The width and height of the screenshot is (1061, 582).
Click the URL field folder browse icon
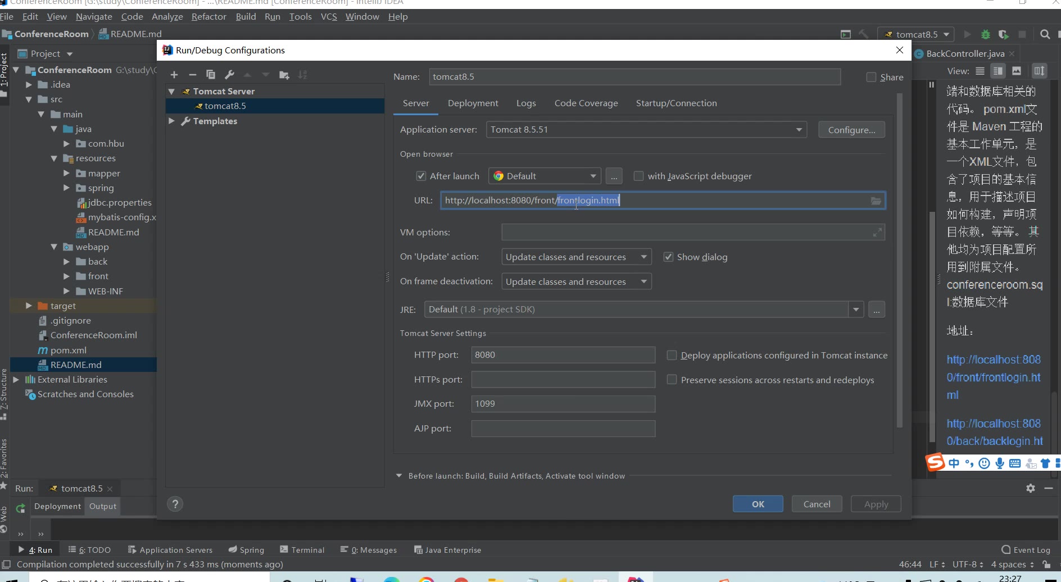876,201
